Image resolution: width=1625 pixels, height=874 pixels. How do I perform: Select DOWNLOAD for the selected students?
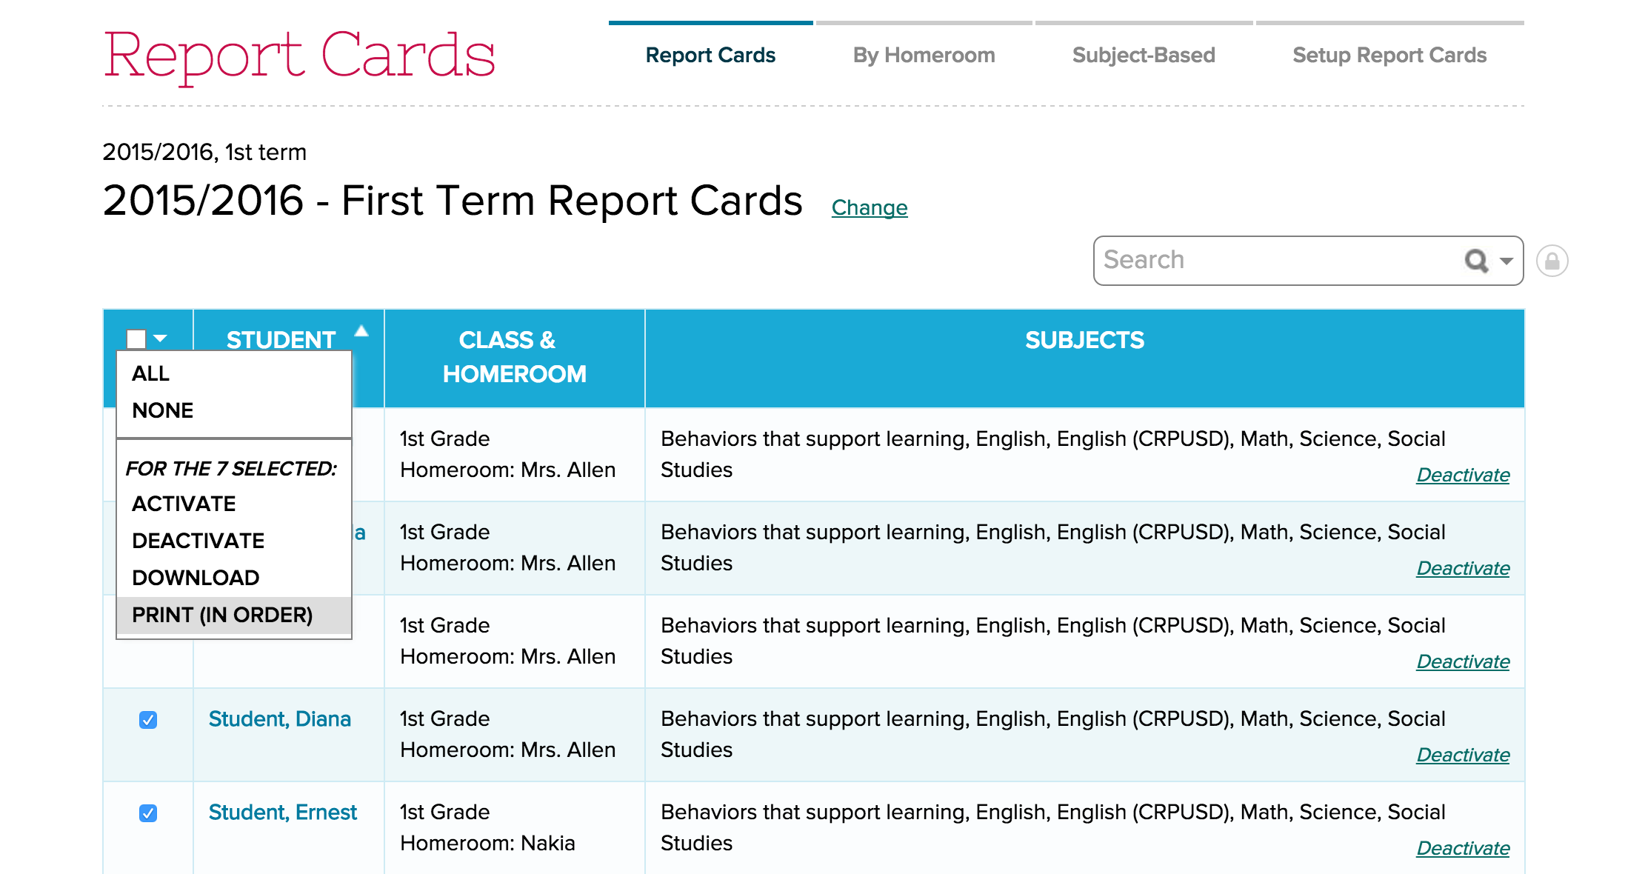click(195, 577)
